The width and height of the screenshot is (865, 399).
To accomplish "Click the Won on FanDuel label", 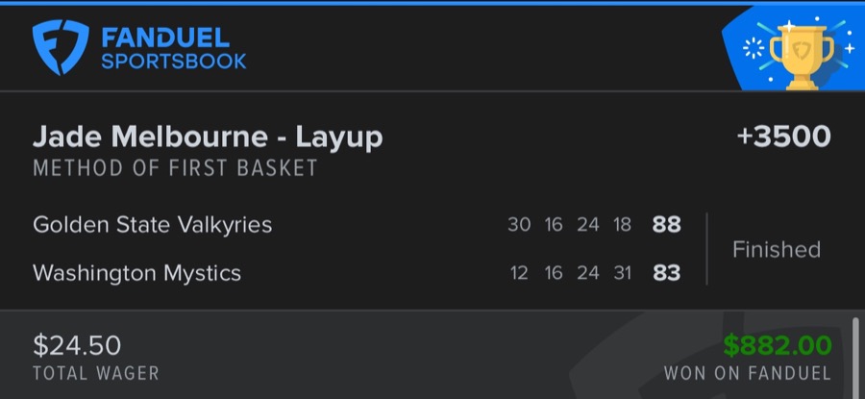I will [747, 373].
